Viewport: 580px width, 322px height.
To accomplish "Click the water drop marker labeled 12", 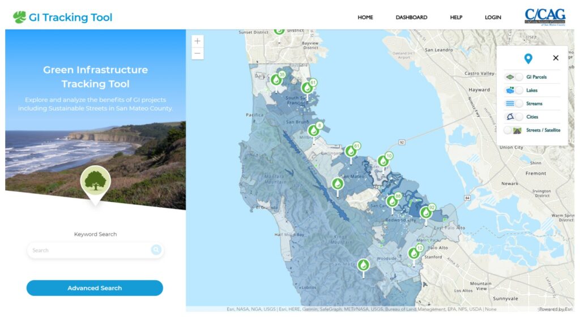I will click(413, 254).
